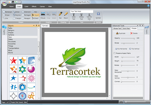
Task: Pin the Objects panel
Action: click(x=36, y=25)
